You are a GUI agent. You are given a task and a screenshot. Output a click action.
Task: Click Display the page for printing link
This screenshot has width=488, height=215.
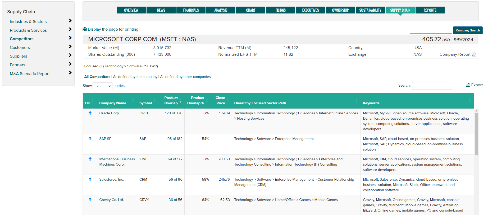[113, 29]
